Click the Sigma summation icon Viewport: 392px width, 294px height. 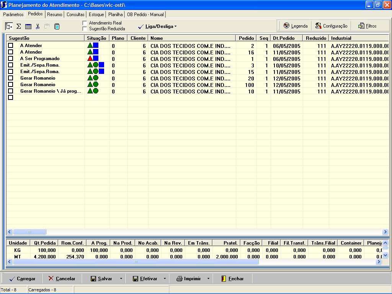[18, 26]
